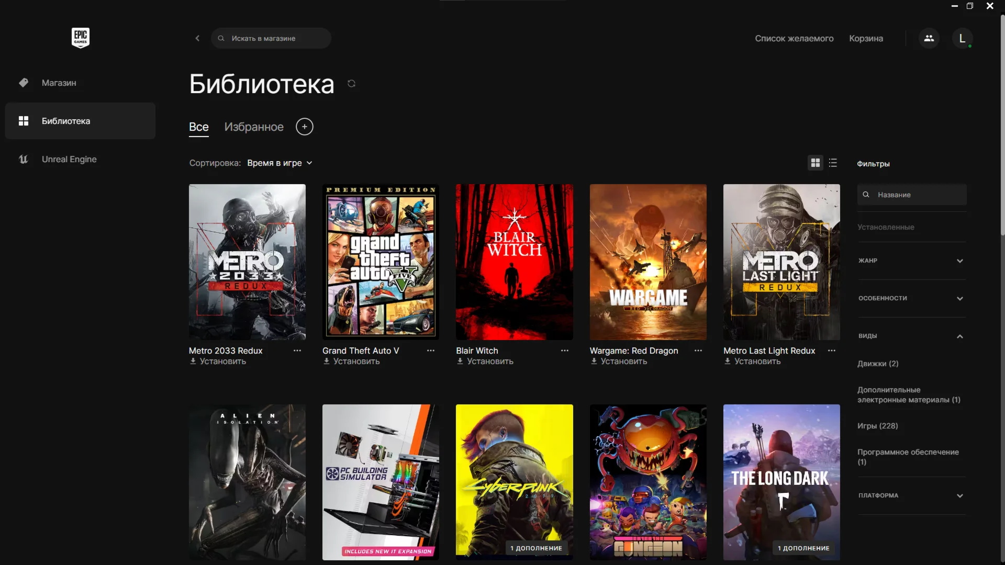Open the friends list icon

(929, 38)
